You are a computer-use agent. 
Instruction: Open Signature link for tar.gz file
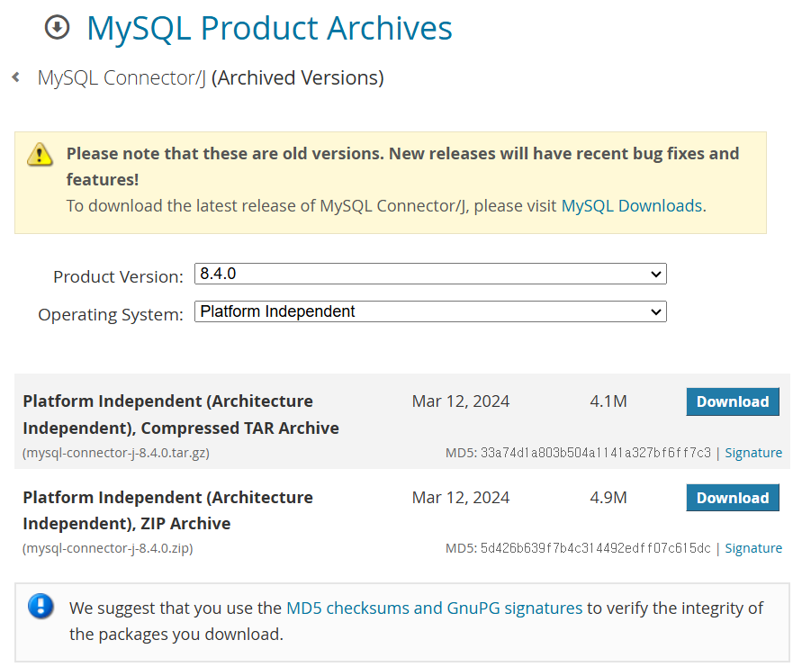click(x=753, y=453)
